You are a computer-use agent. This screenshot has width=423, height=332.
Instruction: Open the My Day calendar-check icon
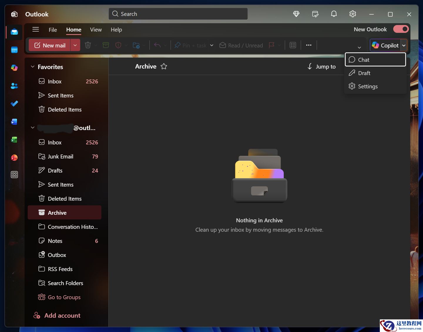tap(315, 14)
